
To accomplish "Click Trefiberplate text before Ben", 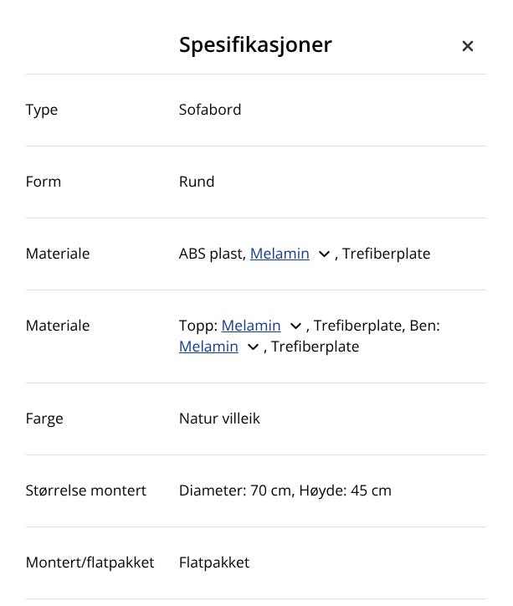I will click(357, 326).
